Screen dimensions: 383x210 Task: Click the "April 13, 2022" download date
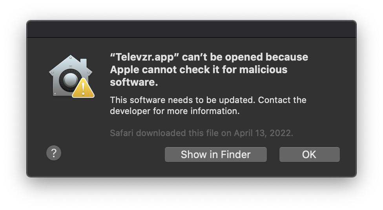tap(263, 133)
